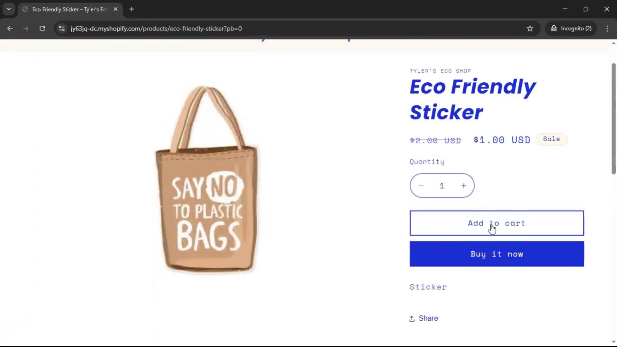Click the address bar URL
The image size is (617, 347).
pos(156,29)
